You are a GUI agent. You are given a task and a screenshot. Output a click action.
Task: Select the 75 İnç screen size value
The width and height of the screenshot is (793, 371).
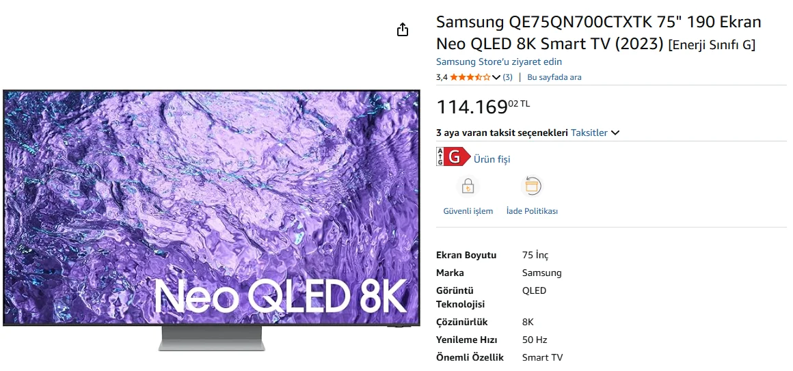pos(535,255)
